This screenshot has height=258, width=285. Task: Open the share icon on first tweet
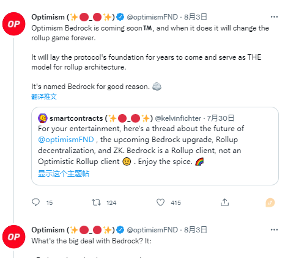point(224,202)
